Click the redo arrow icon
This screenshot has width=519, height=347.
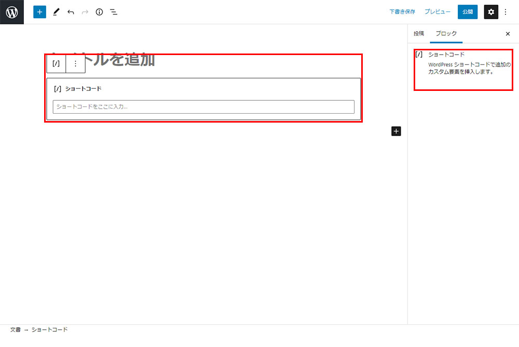click(x=85, y=12)
